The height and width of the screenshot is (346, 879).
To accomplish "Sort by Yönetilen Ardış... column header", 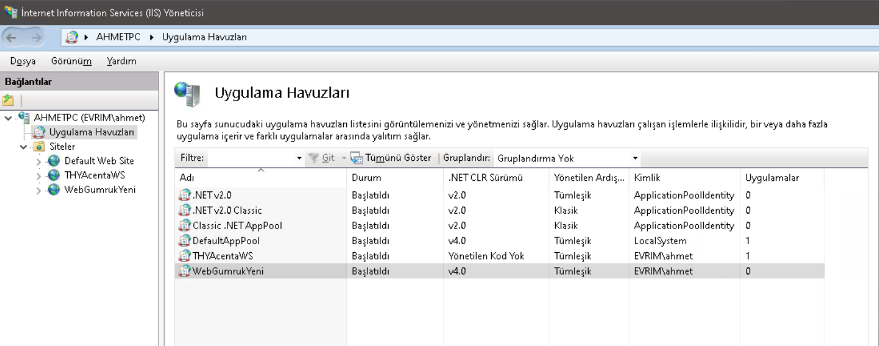I will (589, 178).
